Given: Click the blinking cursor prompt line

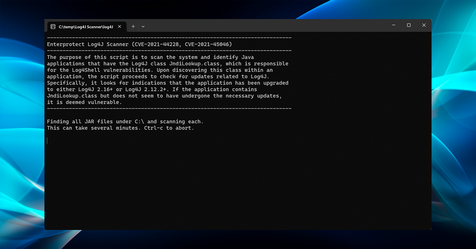Looking at the screenshot, I should [48, 141].
